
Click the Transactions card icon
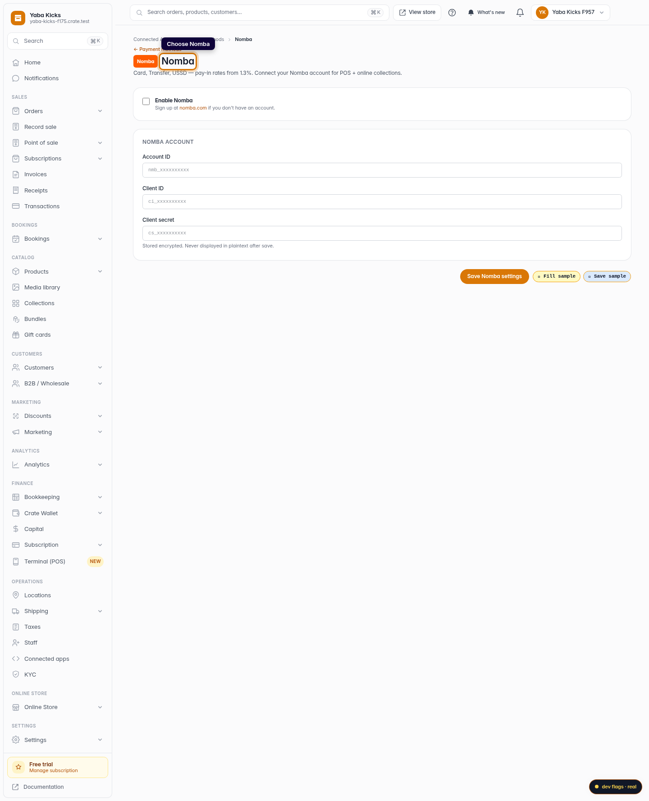tap(16, 206)
